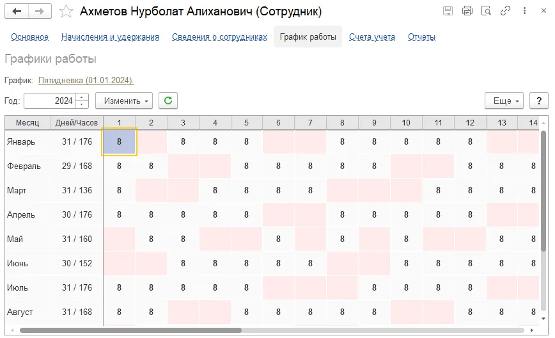Switch to the Основное tab
Screen dimensions: 555x338
click(x=29, y=37)
